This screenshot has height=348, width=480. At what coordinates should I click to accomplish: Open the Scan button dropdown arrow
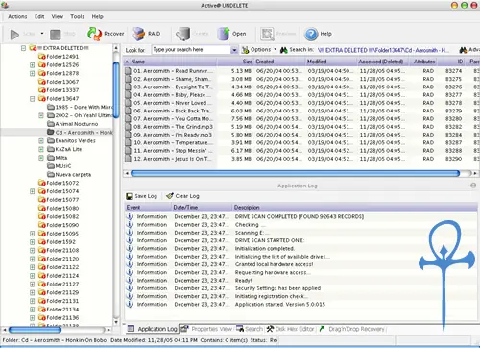(x=42, y=34)
